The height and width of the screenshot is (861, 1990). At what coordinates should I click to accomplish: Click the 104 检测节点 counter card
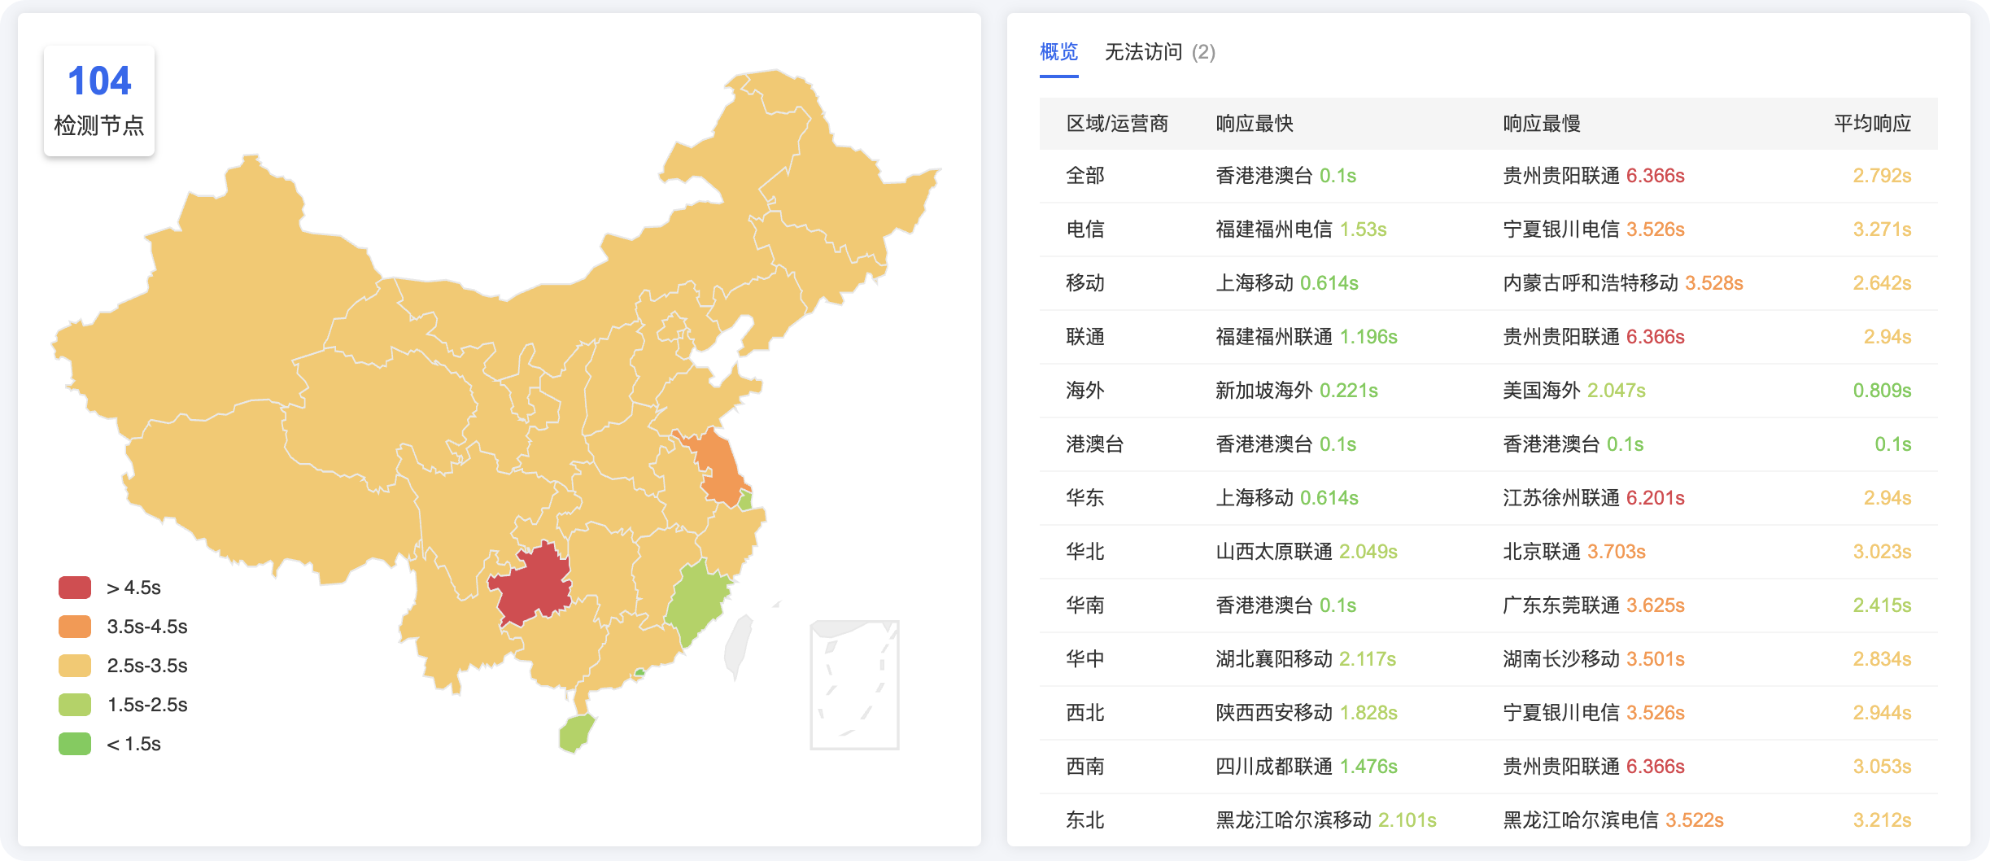click(99, 101)
